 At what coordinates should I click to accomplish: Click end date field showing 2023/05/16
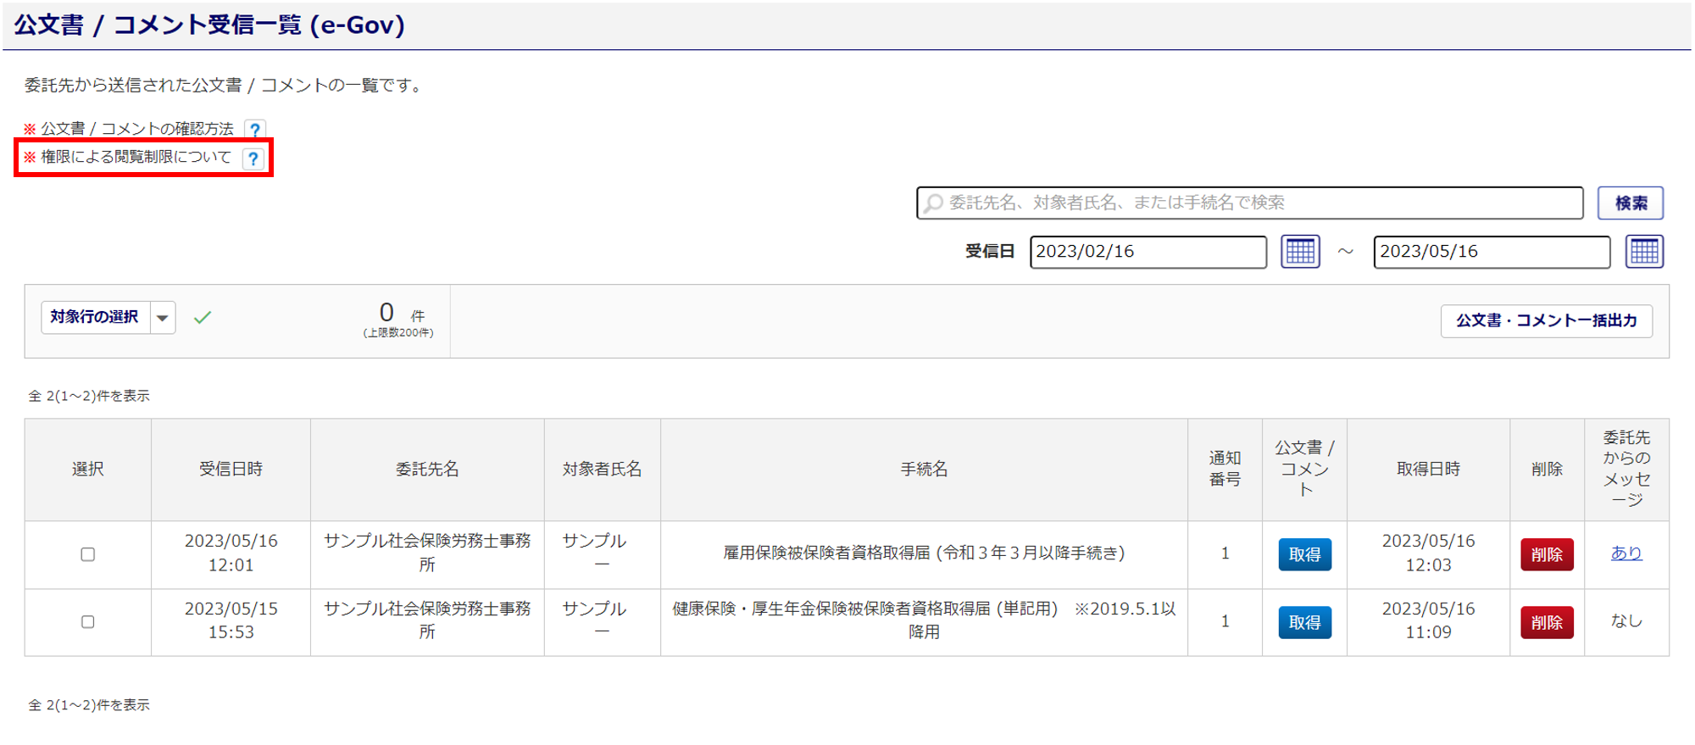tap(1491, 252)
